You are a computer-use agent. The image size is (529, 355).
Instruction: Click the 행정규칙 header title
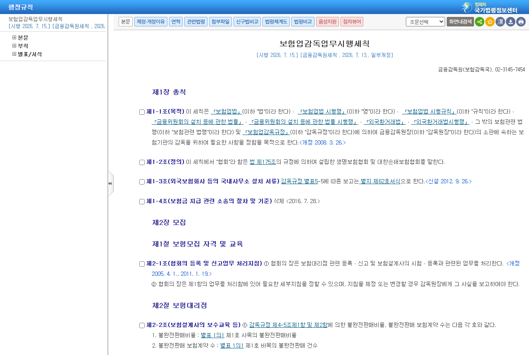21,7
